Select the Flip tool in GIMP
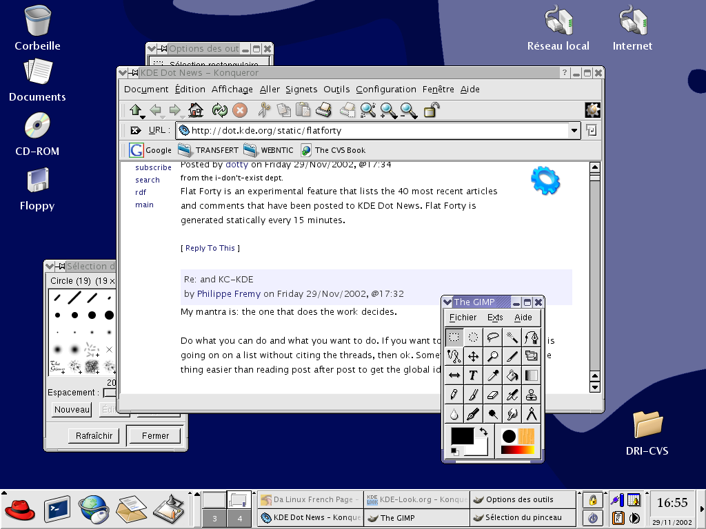The image size is (706, 529). (x=454, y=375)
